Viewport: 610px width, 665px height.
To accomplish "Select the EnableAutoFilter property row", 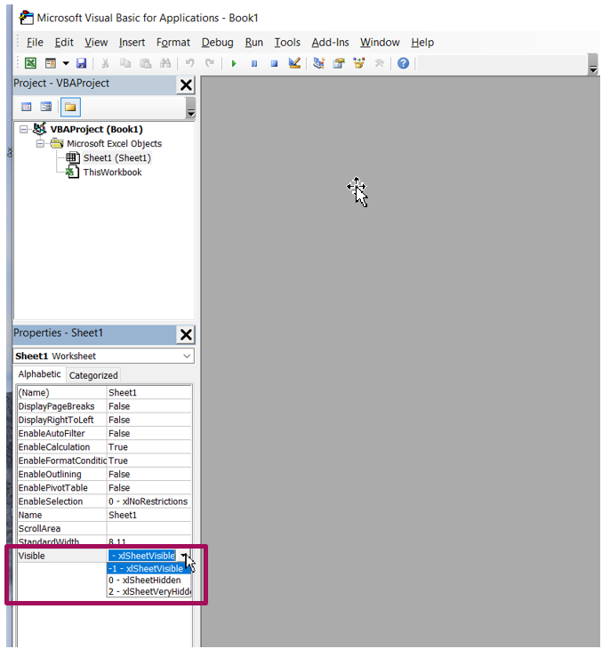I will coord(104,434).
